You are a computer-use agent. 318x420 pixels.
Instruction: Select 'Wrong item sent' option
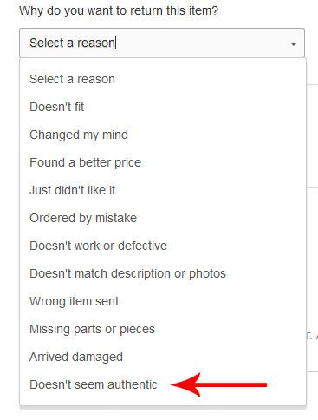[x=163, y=301]
